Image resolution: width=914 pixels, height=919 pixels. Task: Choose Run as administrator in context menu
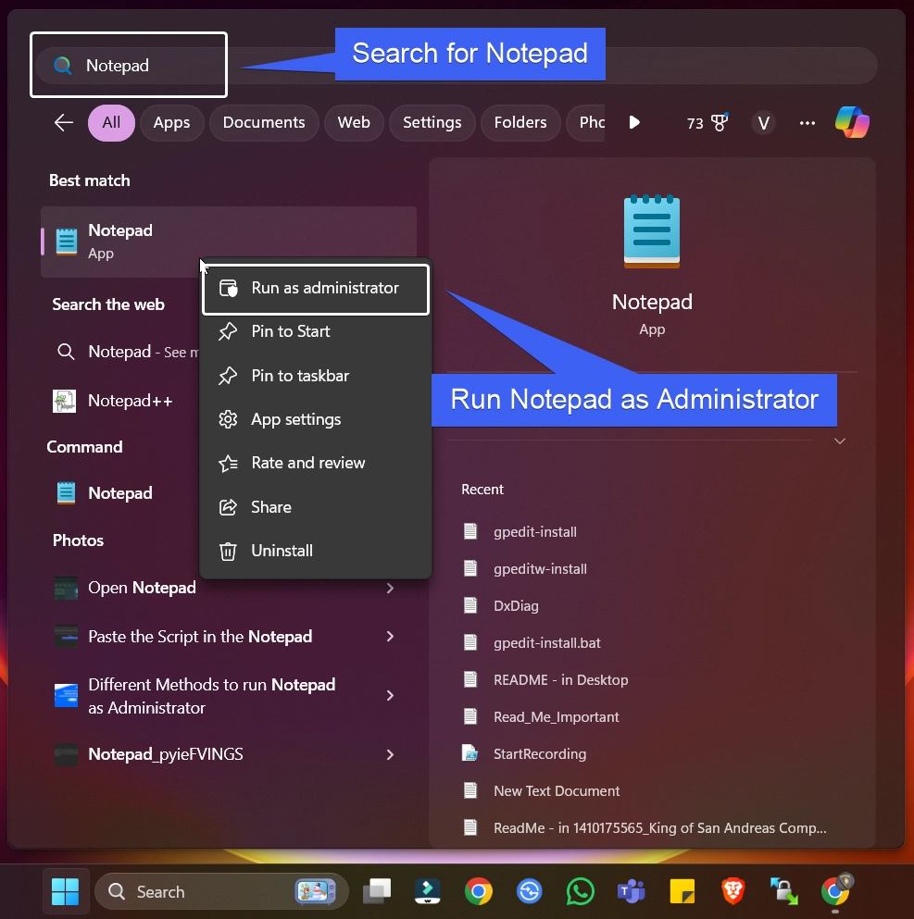[316, 289]
